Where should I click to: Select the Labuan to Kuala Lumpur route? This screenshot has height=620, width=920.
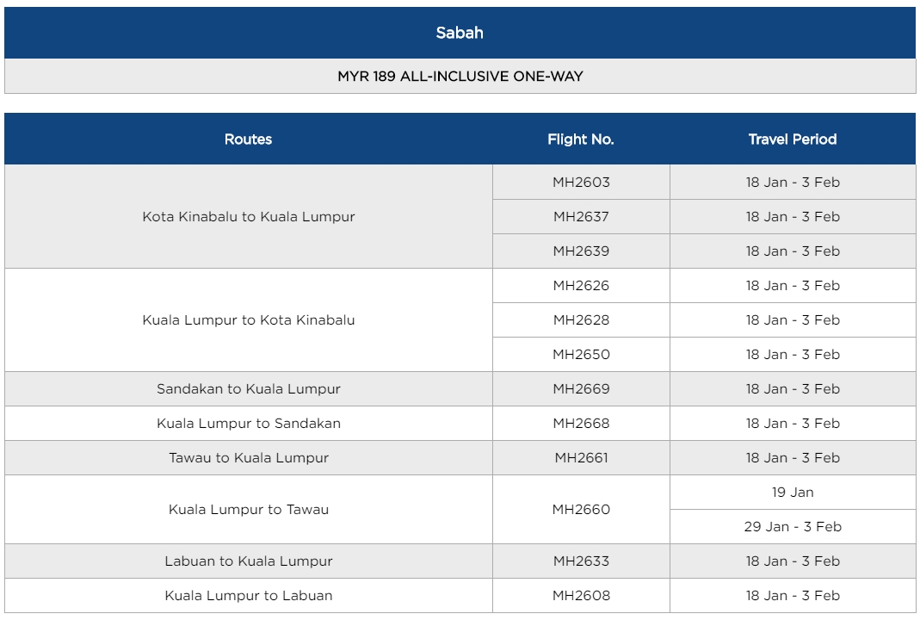coord(248,561)
